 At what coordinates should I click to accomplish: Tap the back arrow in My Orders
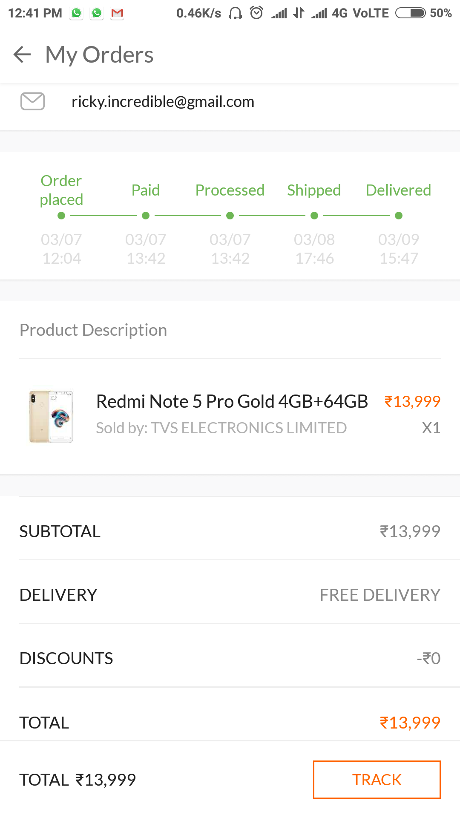[x=22, y=55]
